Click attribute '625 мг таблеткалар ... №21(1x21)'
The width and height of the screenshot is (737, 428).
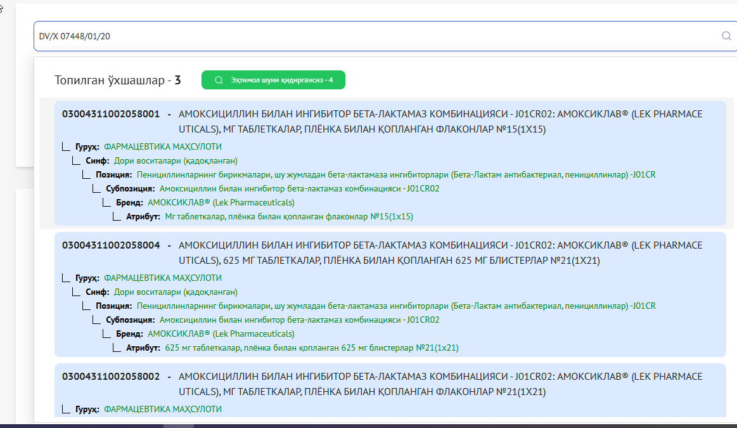pos(312,348)
